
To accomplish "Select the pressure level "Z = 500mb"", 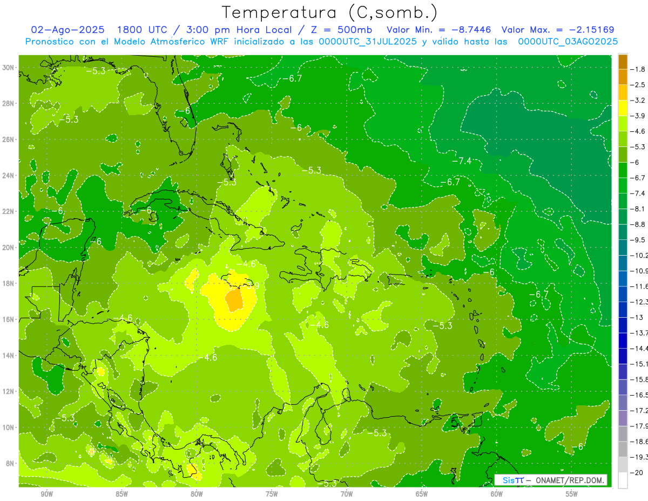I will [340, 30].
